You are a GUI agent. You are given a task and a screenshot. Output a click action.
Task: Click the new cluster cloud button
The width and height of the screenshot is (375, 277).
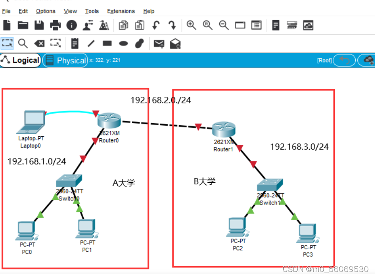[x=367, y=60]
